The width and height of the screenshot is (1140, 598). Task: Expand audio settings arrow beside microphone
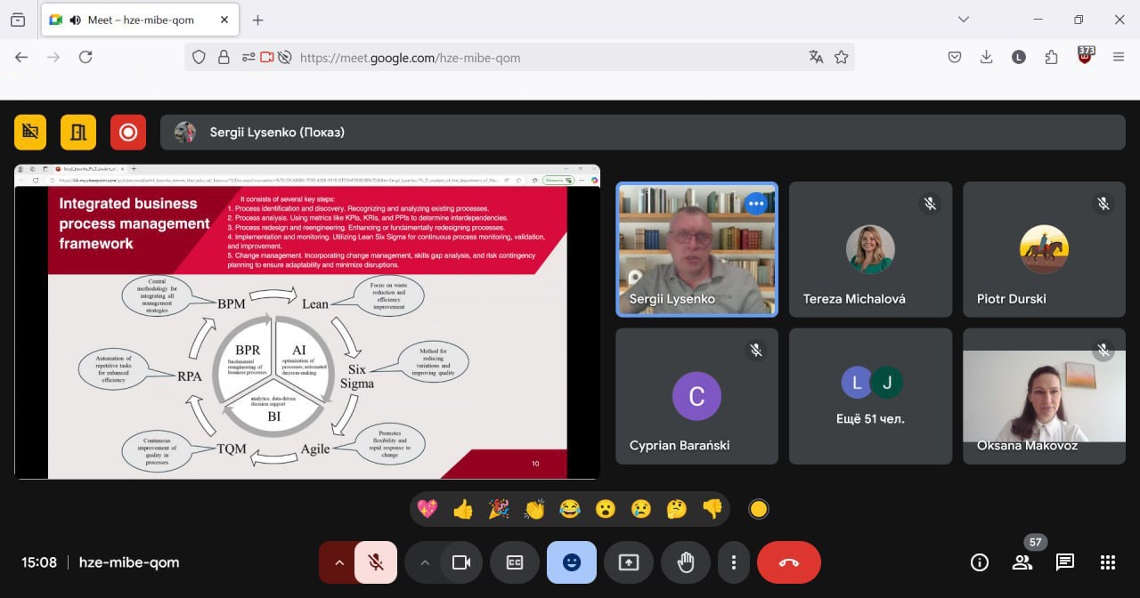pos(338,562)
